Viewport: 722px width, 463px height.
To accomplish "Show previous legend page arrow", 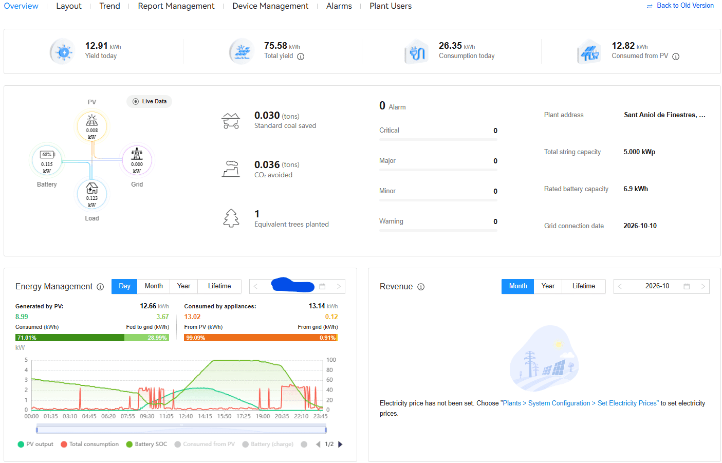I will tap(318, 445).
